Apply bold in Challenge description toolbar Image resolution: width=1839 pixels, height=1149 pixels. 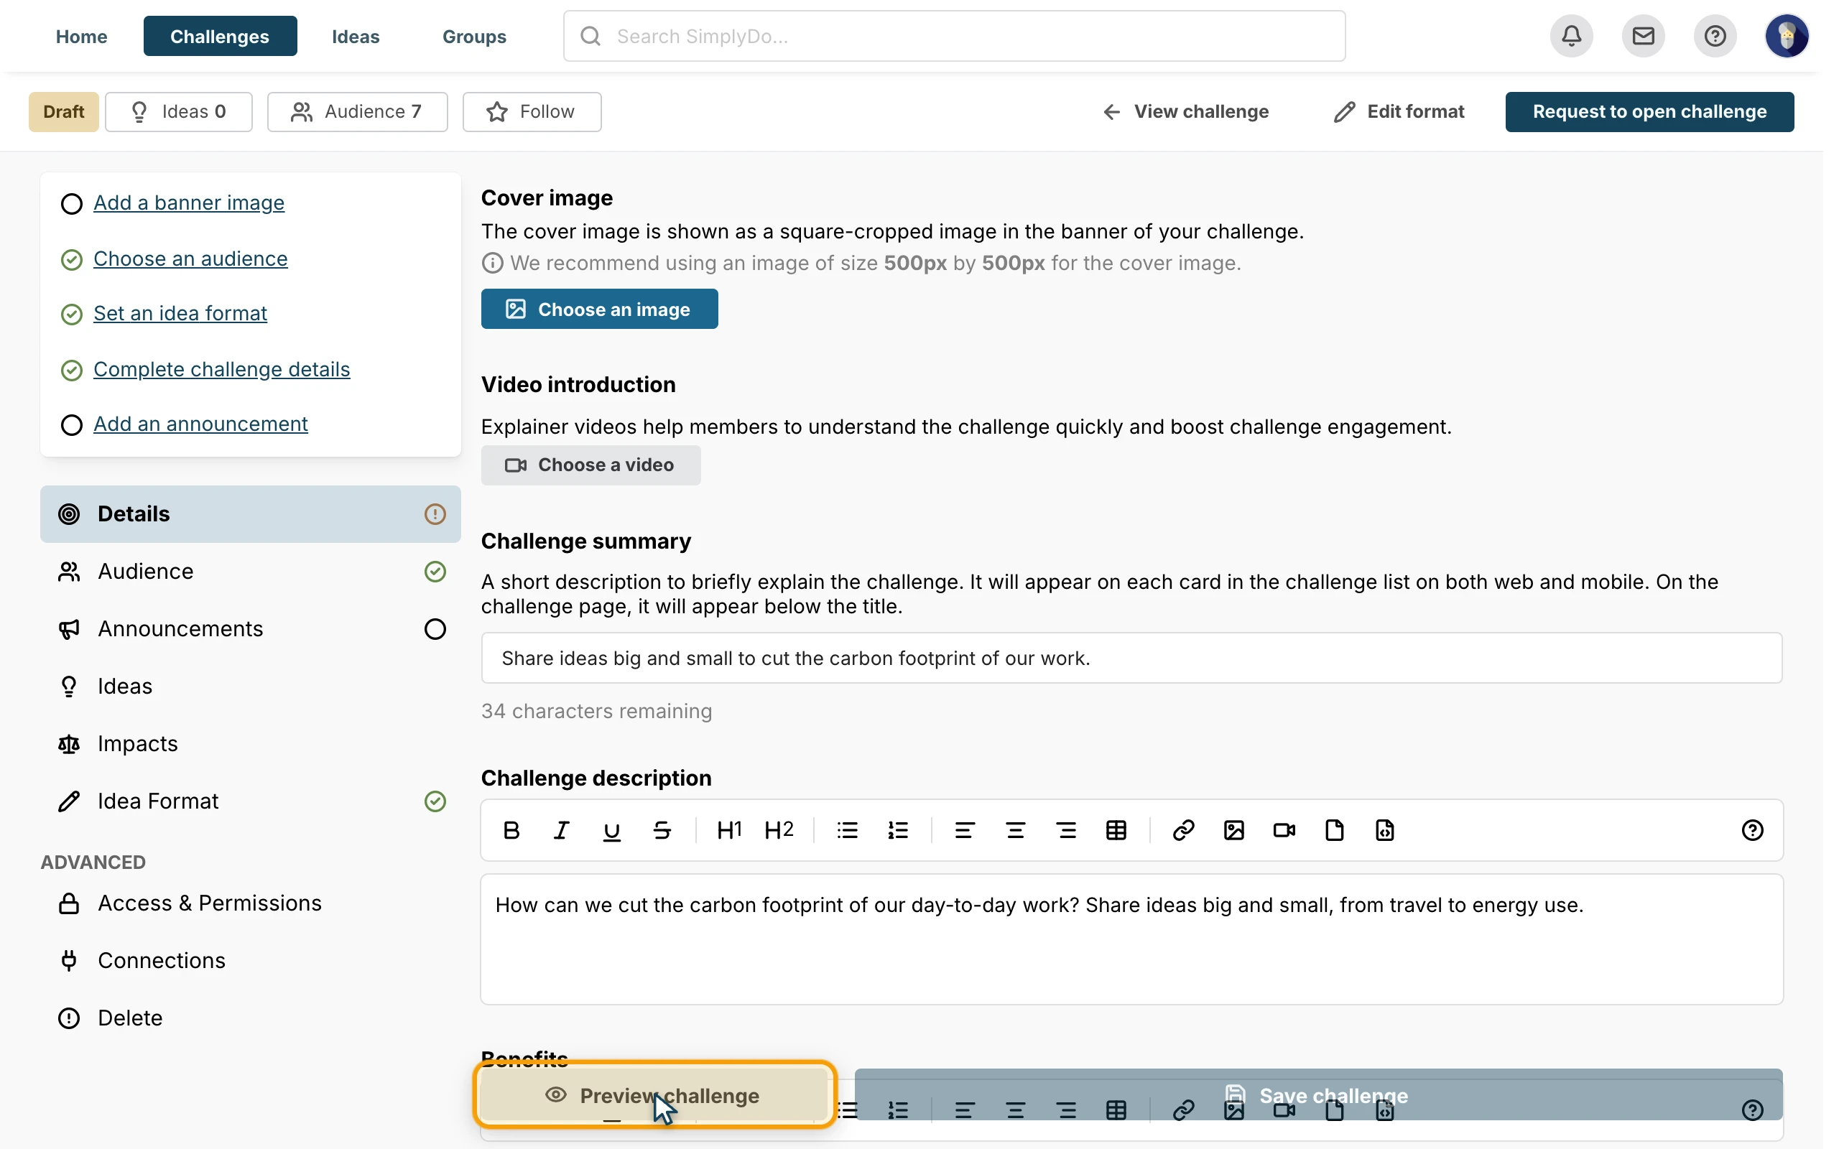(x=511, y=830)
